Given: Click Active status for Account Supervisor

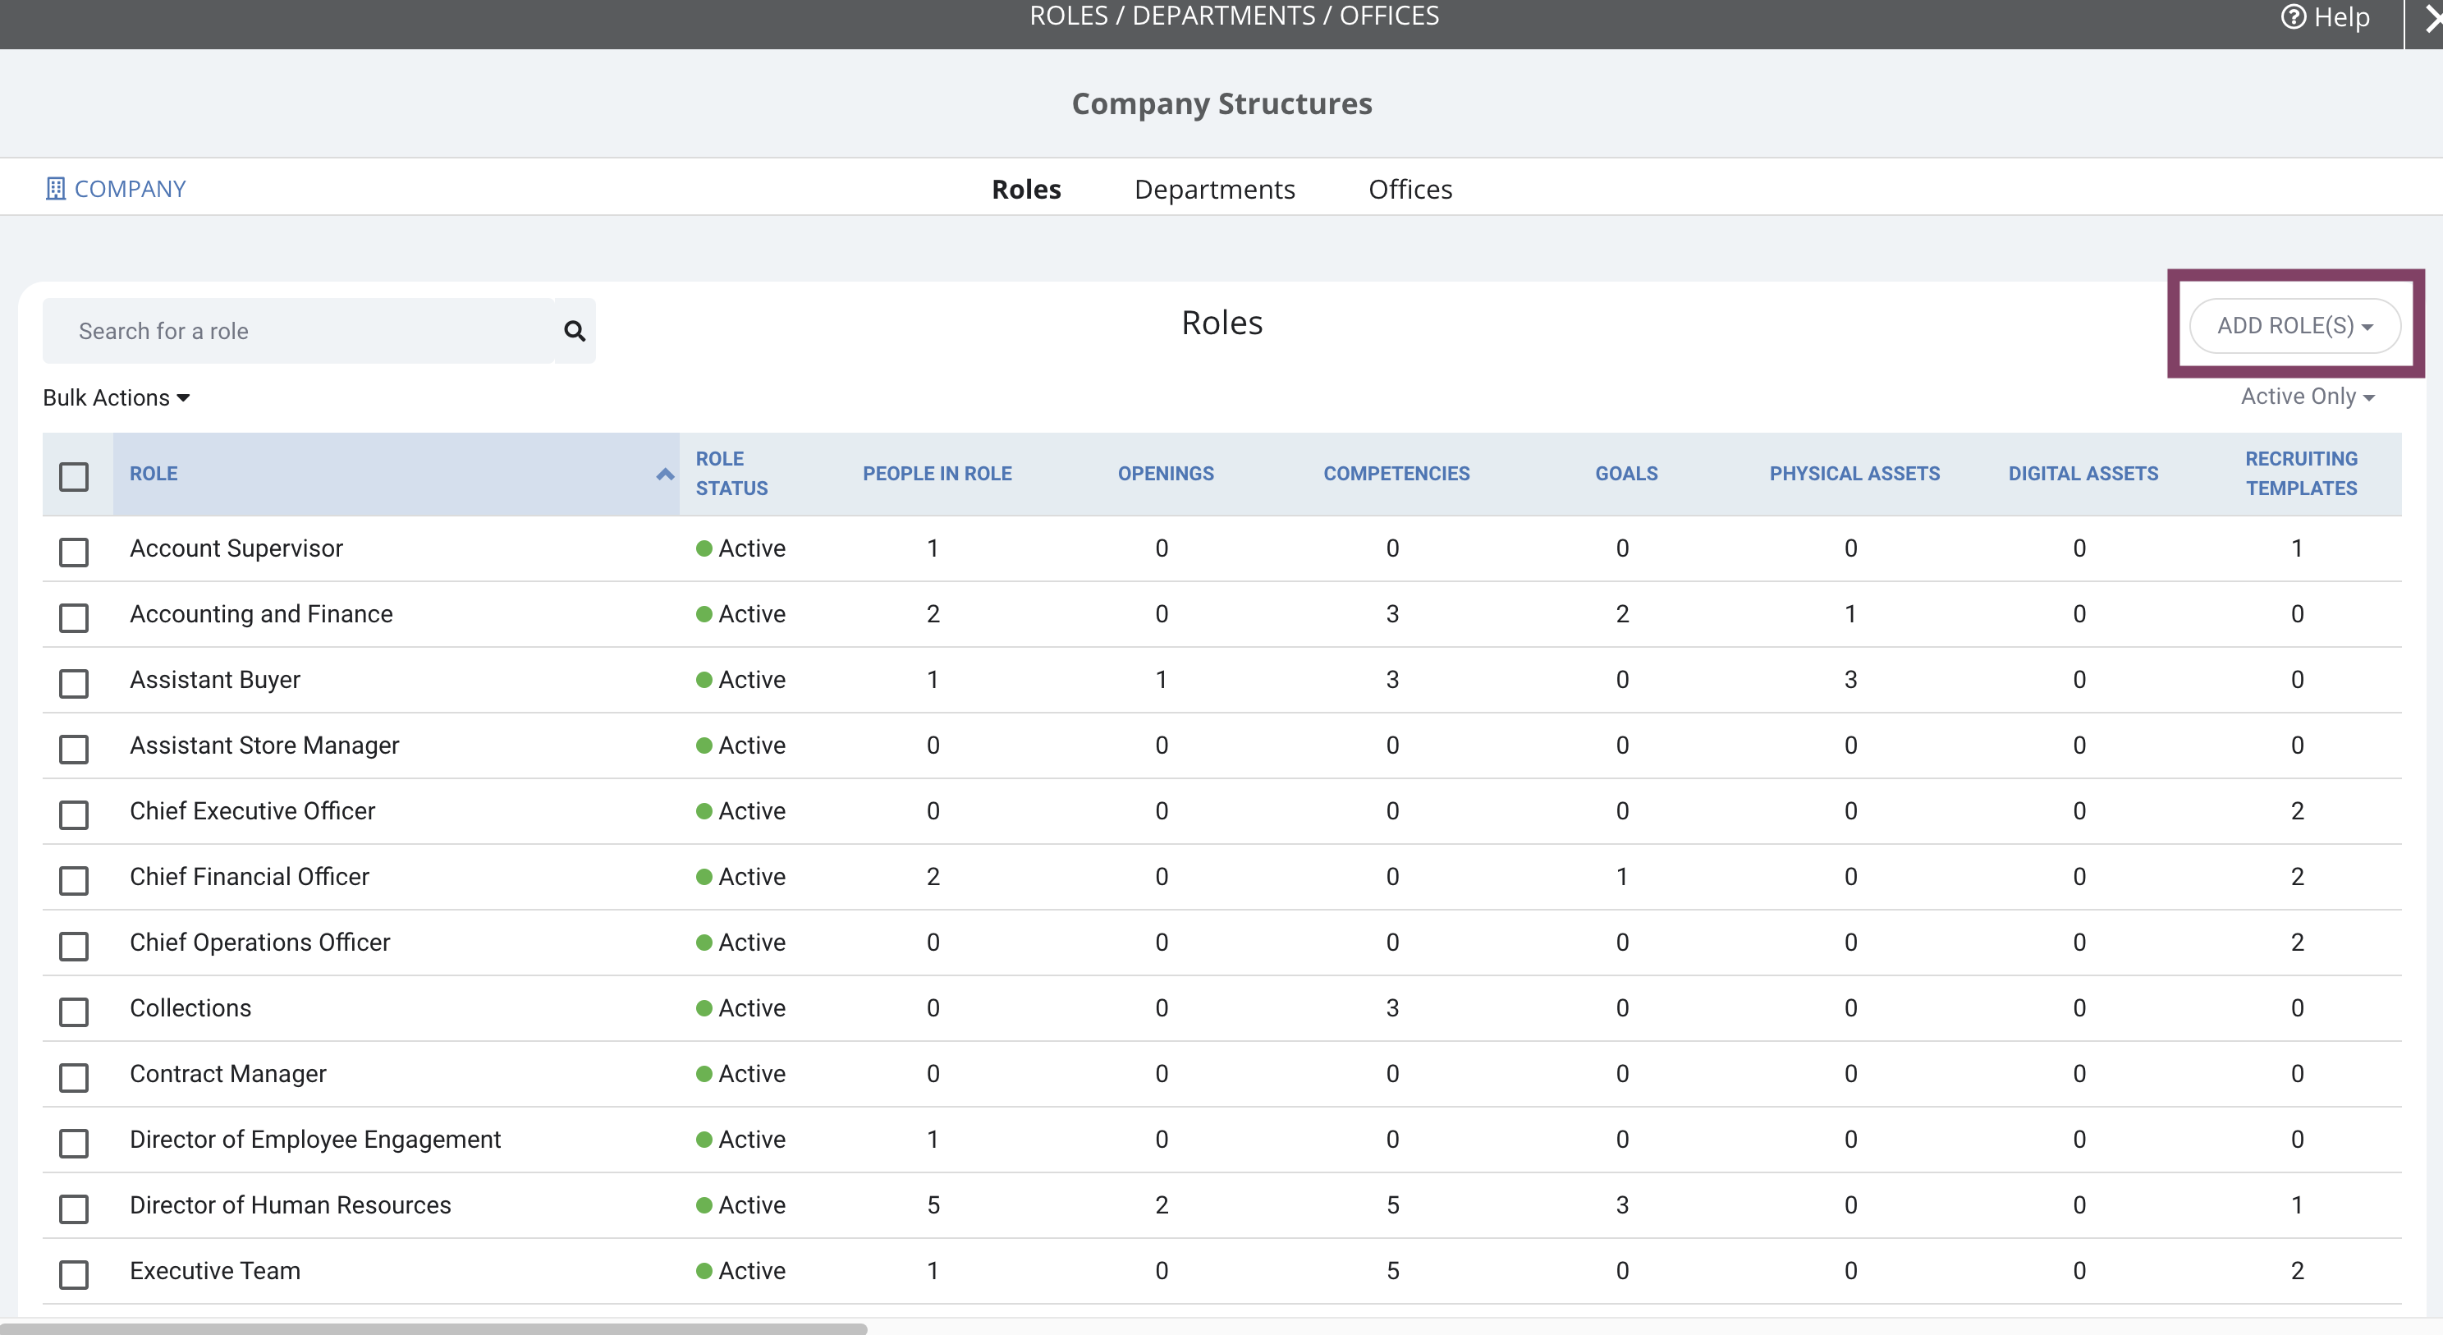Looking at the screenshot, I should pyautogui.click(x=740, y=548).
